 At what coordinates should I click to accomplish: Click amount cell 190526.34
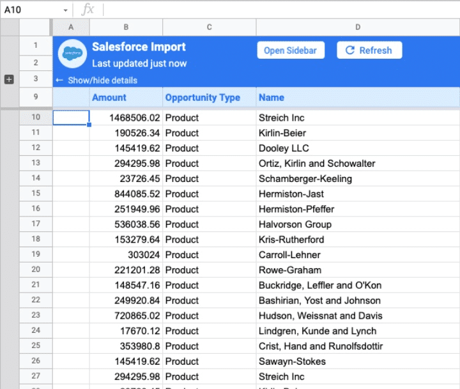(126, 133)
